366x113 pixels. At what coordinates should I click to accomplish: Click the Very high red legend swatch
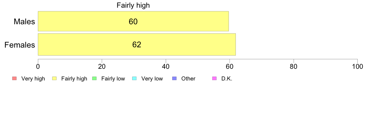(14, 79)
